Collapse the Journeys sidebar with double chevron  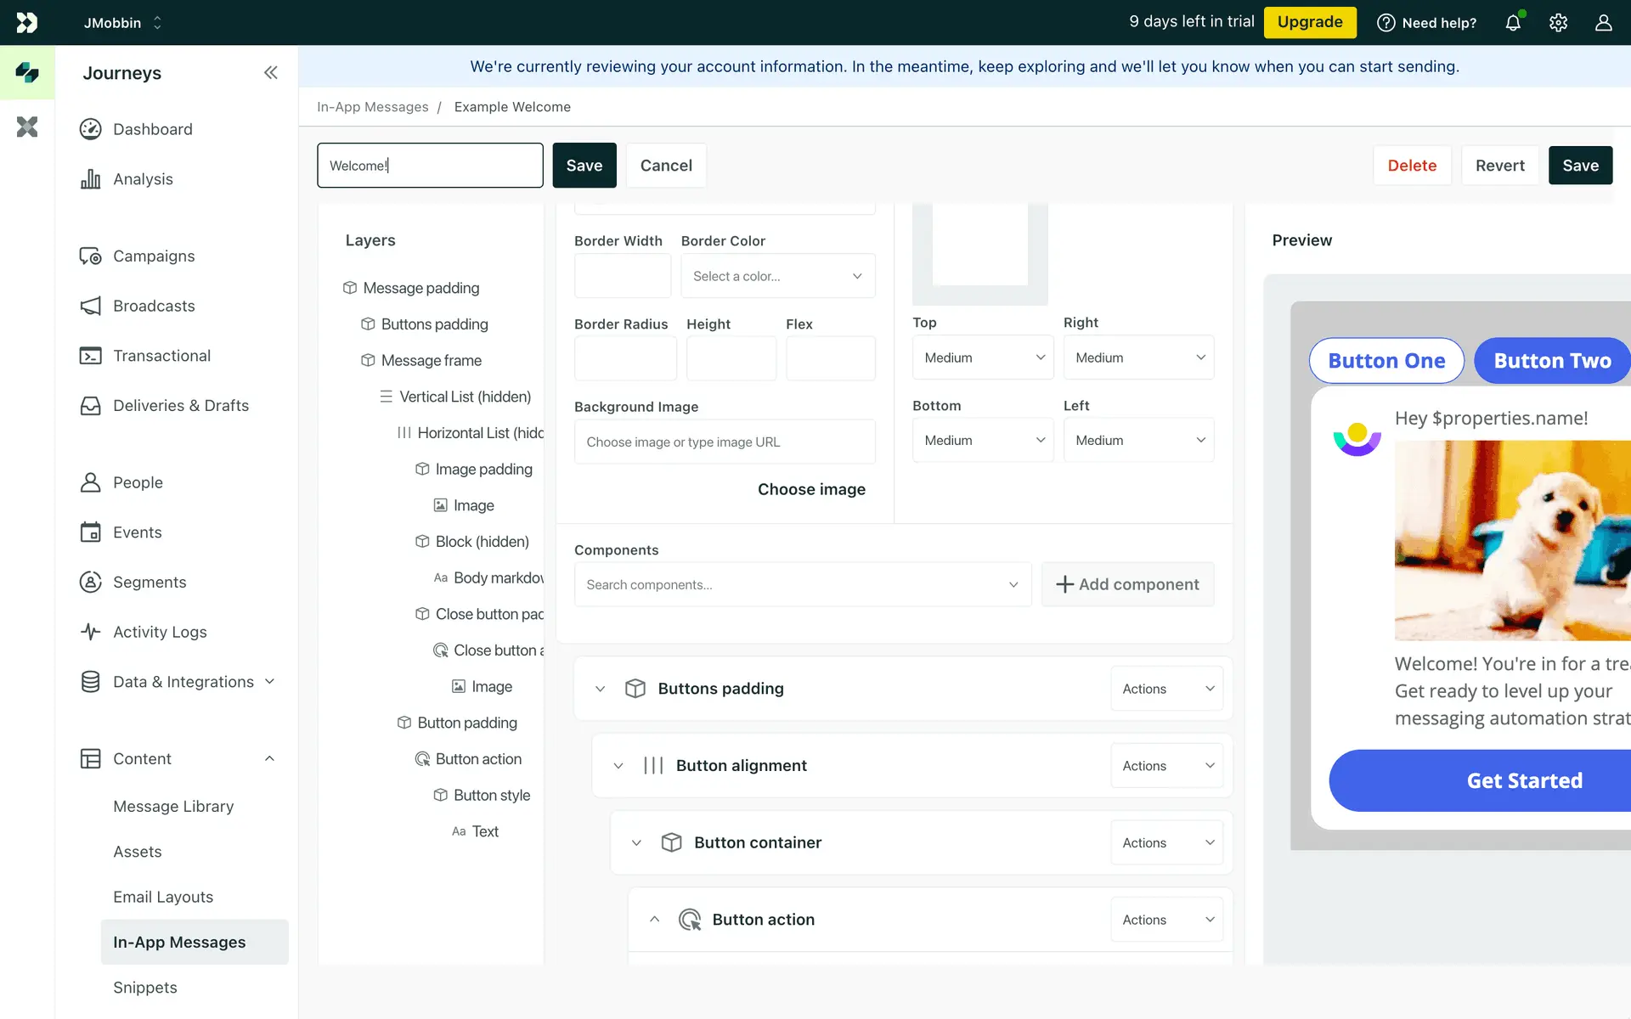(270, 73)
